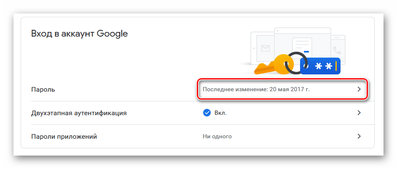Click the phone handset icon in the illustration
Viewport: 397px width, 169px height.
point(338,50)
